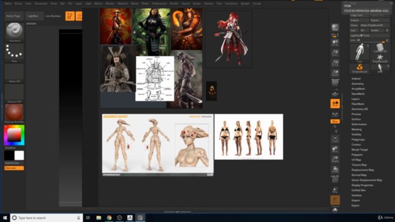The width and height of the screenshot is (395, 222).
Task: Open the Brush menu
Action: 18,4
